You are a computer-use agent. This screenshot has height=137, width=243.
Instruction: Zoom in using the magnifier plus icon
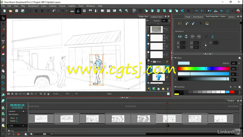pyautogui.click(x=126, y=11)
